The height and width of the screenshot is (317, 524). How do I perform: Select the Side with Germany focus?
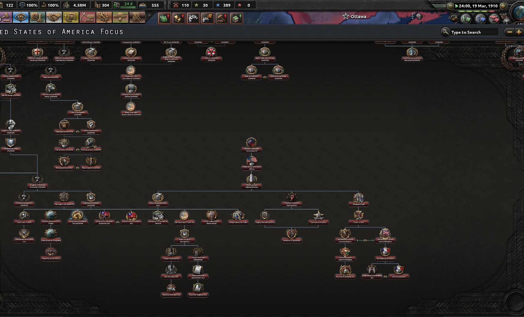point(278,73)
